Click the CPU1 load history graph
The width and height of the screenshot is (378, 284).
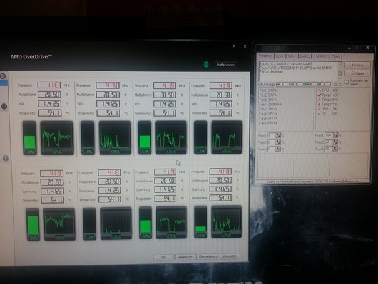tap(115, 138)
